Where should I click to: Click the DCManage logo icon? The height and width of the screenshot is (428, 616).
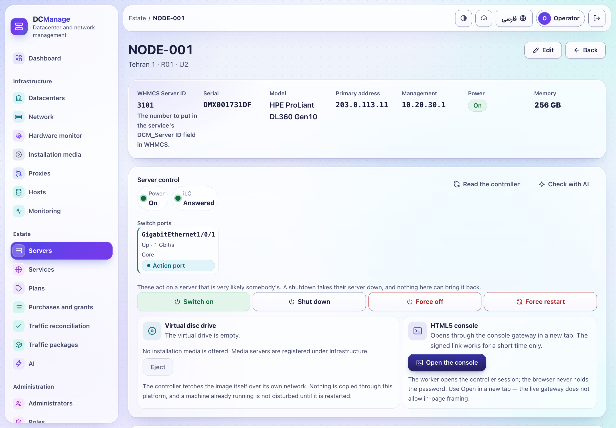(x=19, y=27)
